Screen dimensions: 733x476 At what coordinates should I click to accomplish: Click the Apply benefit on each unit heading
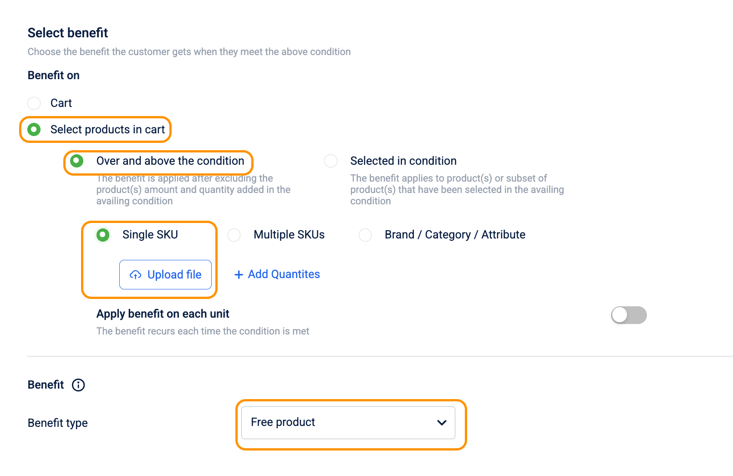[163, 314]
